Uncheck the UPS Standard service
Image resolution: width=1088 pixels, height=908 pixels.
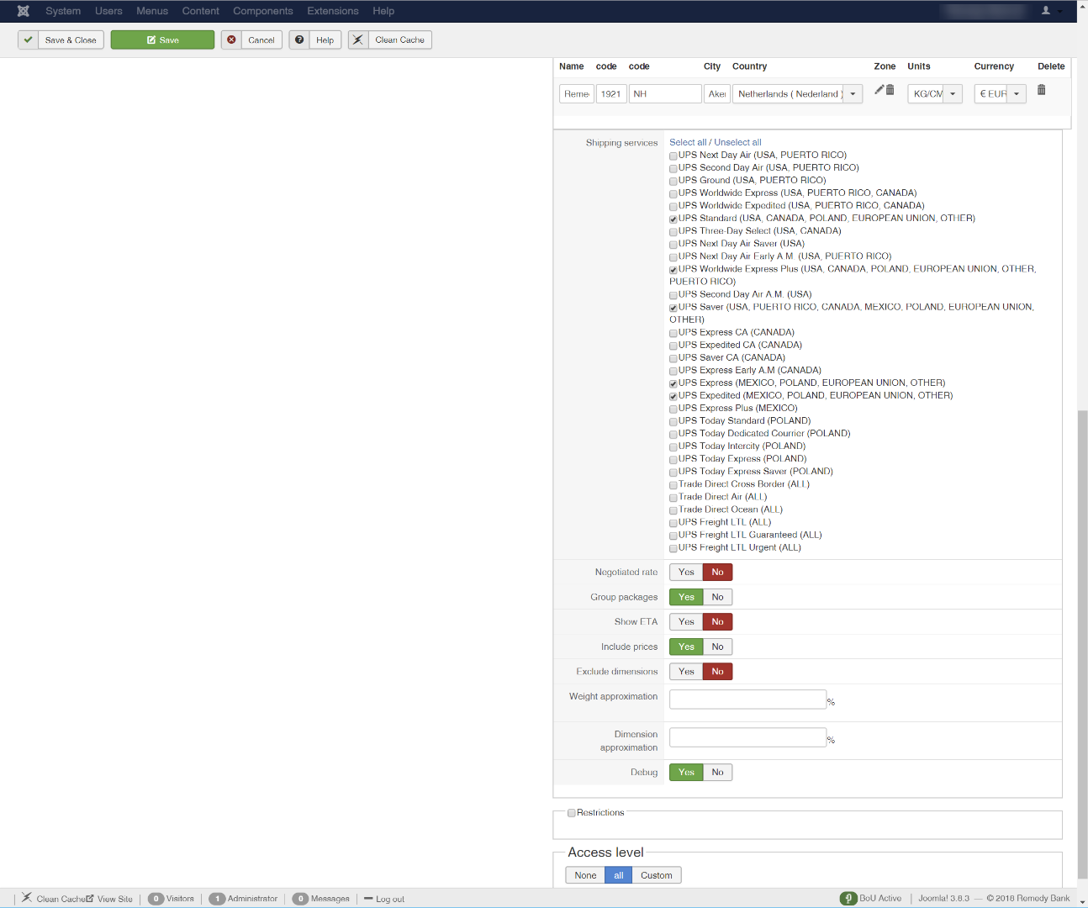coord(673,219)
